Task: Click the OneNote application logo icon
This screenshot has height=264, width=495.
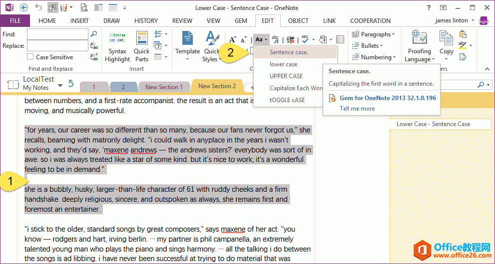Action: (9, 7)
